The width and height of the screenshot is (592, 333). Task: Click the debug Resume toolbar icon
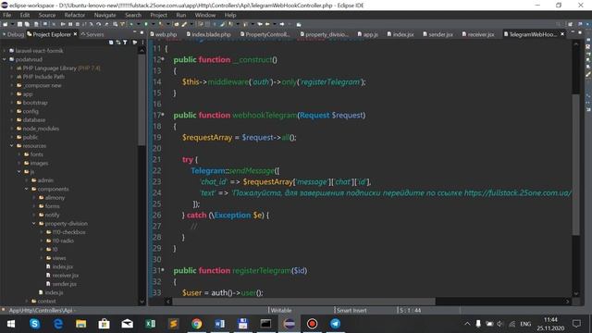[x=63, y=24]
